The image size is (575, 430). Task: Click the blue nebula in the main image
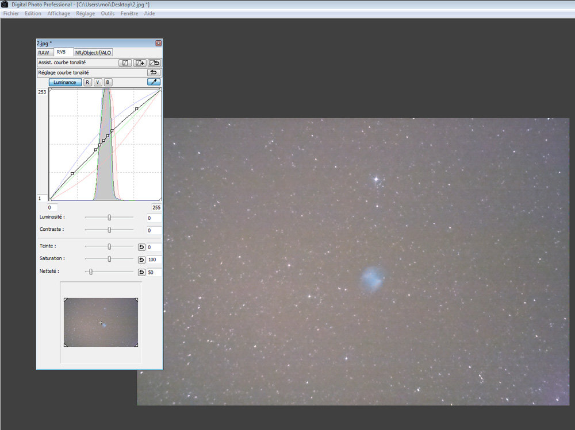pos(372,279)
